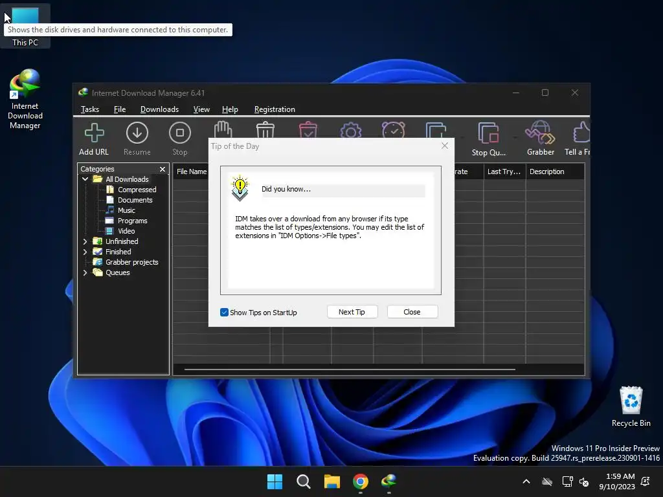
Task: Click the 'Did you know…' heading text
Action: pyautogui.click(x=286, y=190)
